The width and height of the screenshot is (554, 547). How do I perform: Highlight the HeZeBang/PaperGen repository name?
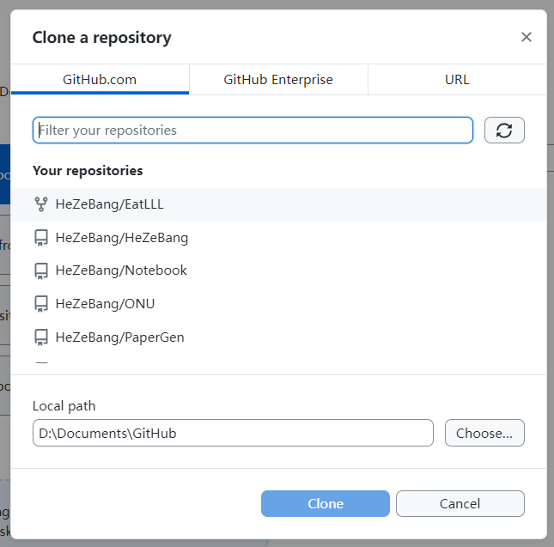(119, 337)
